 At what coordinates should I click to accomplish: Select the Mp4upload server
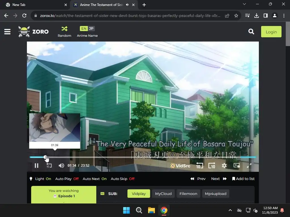click(x=216, y=194)
